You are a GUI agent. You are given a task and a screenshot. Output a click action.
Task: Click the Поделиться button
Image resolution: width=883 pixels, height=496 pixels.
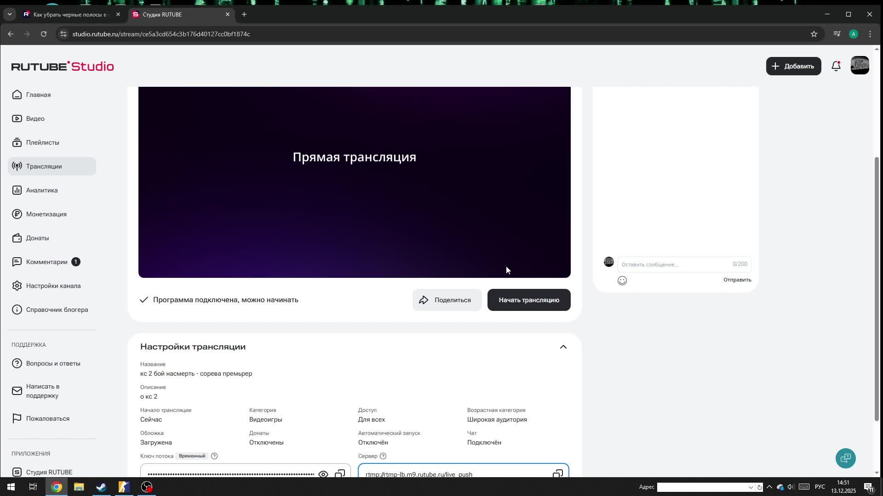coord(446,299)
